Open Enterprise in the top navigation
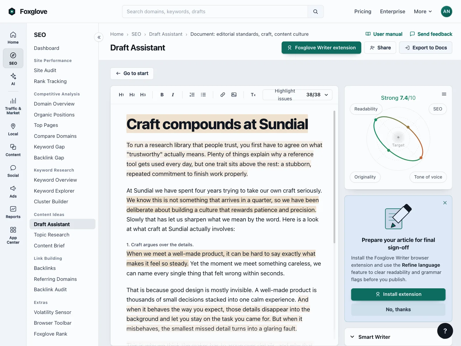 (x=392, y=12)
